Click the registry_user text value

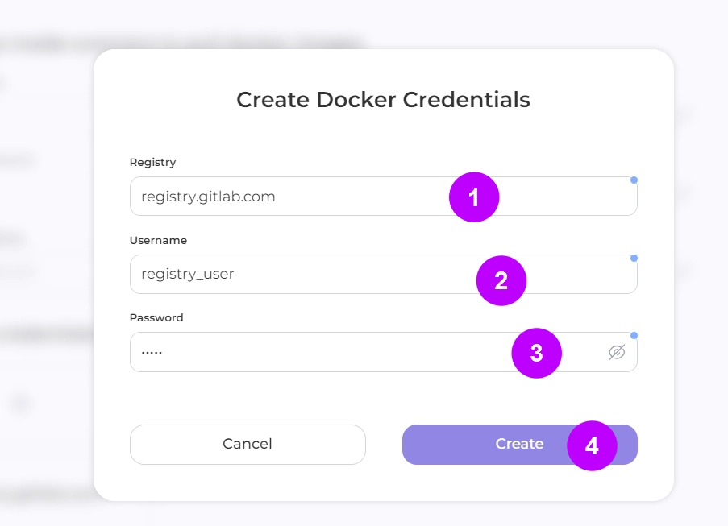pyautogui.click(x=187, y=275)
